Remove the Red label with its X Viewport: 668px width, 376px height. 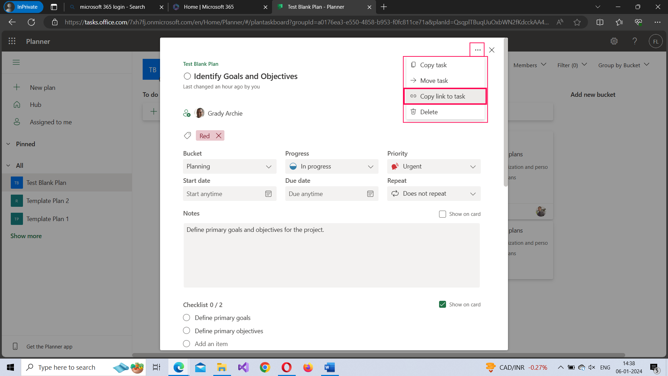point(218,135)
